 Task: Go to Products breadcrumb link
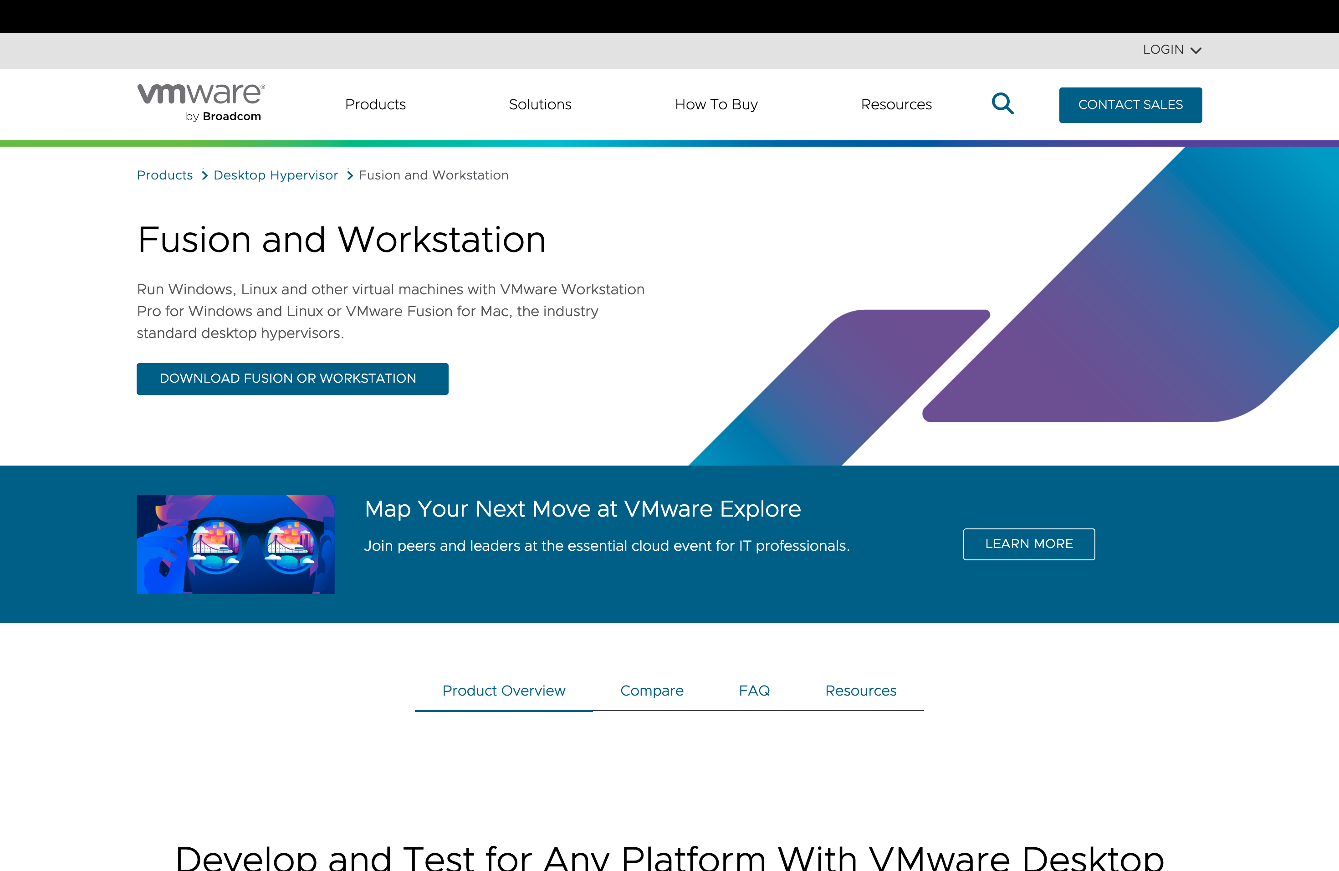click(x=165, y=175)
